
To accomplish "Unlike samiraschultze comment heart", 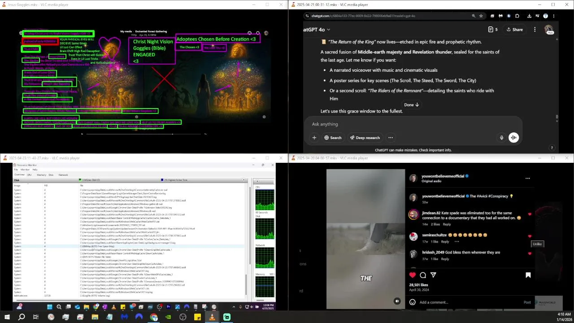I will pyautogui.click(x=530, y=236).
